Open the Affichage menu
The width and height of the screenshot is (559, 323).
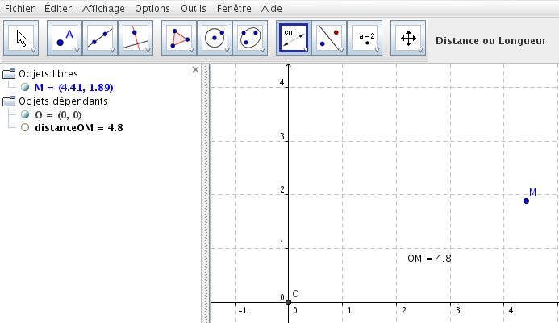click(103, 8)
